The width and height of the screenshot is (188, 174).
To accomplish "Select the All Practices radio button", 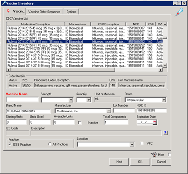I will pos(50,144).
